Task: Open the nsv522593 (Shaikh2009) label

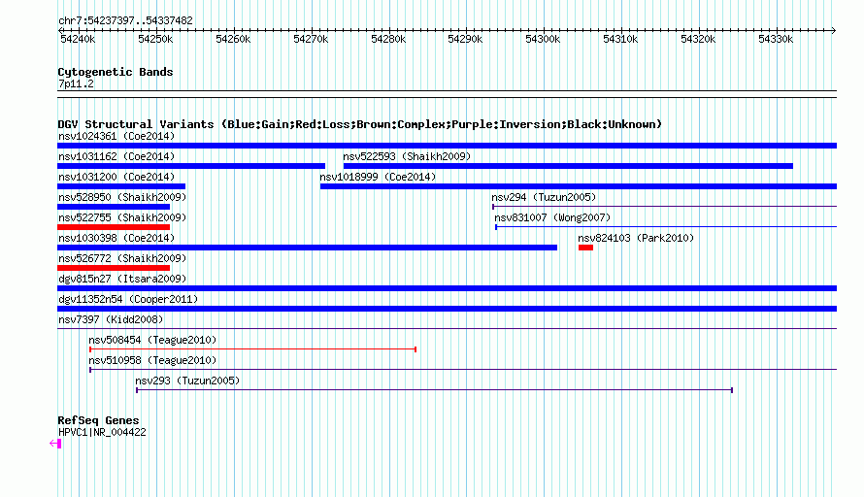Action: 407,156
